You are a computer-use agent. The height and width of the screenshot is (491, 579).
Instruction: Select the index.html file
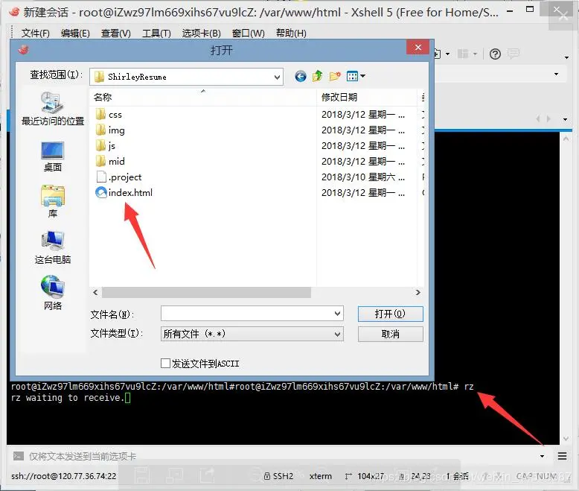(x=124, y=193)
